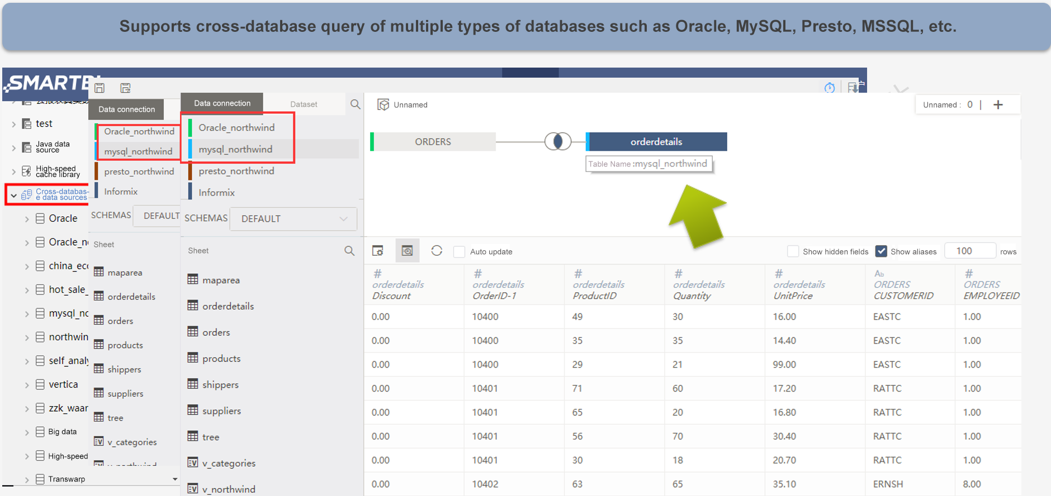Click the table settings icon left of Auto update
This screenshot has height=496, width=1051.
coord(378,251)
